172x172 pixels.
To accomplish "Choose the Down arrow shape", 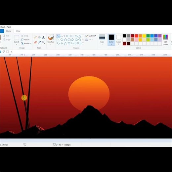I will pyautogui.click(x=58, y=43).
